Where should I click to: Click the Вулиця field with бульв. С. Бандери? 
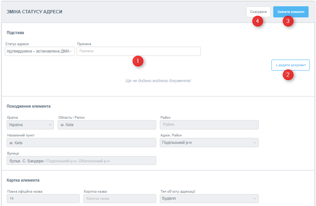[x=81, y=160]
